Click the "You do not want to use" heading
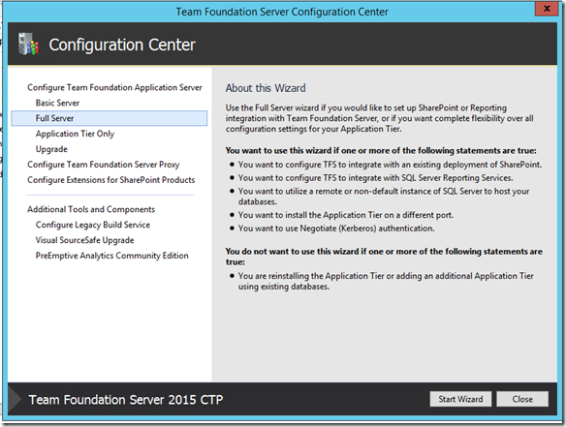 pyautogui.click(x=384, y=257)
